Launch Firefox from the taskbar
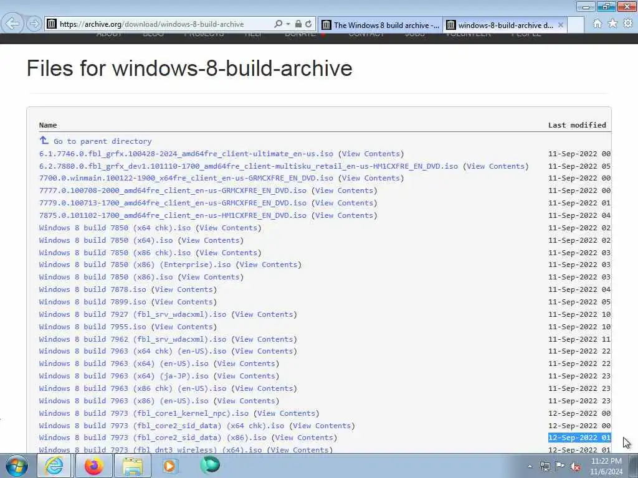Image resolution: width=638 pixels, height=478 pixels. click(93, 466)
